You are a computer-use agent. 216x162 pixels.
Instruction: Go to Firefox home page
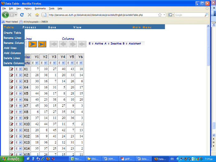click(37, 15)
